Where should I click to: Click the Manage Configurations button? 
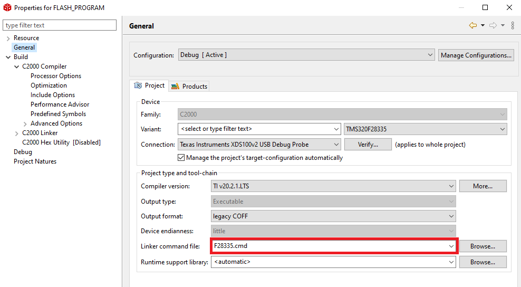point(476,55)
